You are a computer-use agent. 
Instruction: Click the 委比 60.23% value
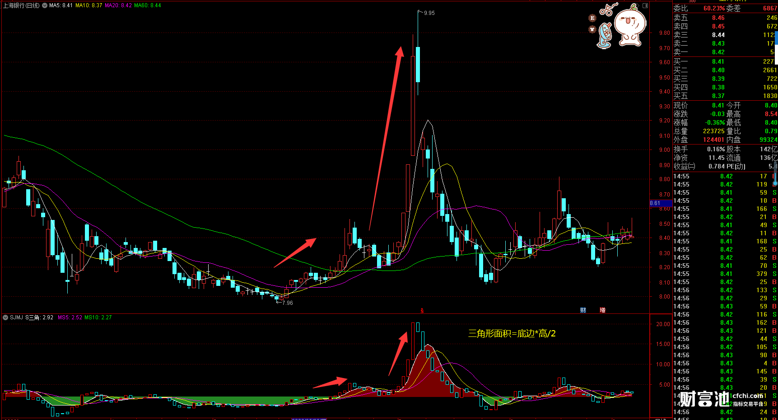pos(714,9)
